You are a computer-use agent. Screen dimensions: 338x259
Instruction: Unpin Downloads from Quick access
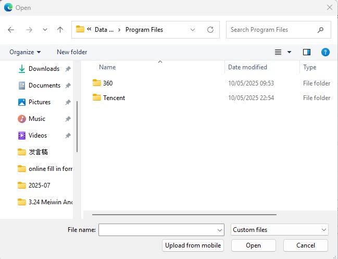pos(68,69)
